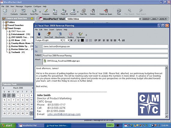Collapse the Smart Groups node
The height and width of the screenshot is (128, 171).
(x=3, y=28)
